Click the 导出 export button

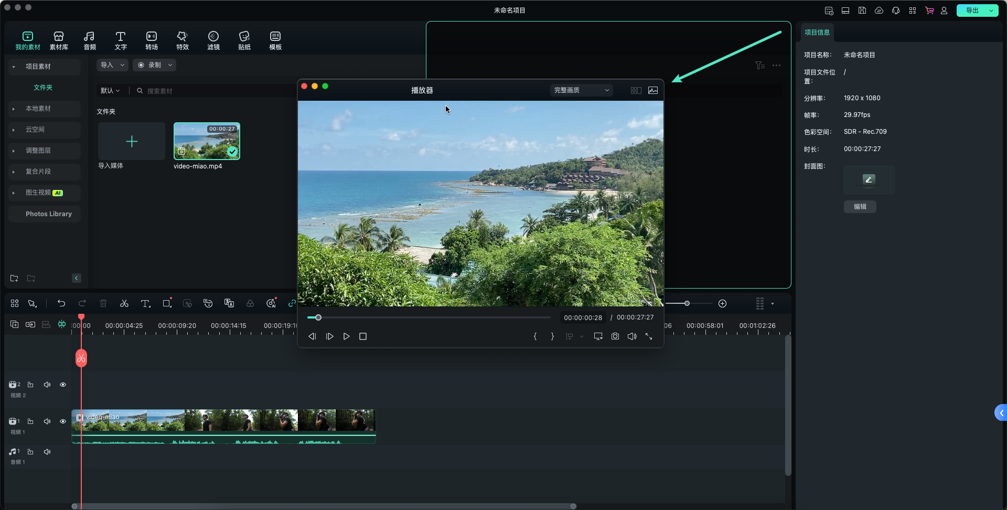click(971, 10)
